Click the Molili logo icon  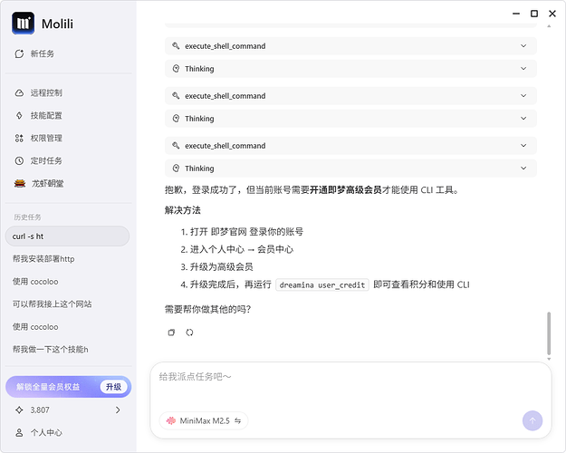[23, 24]
